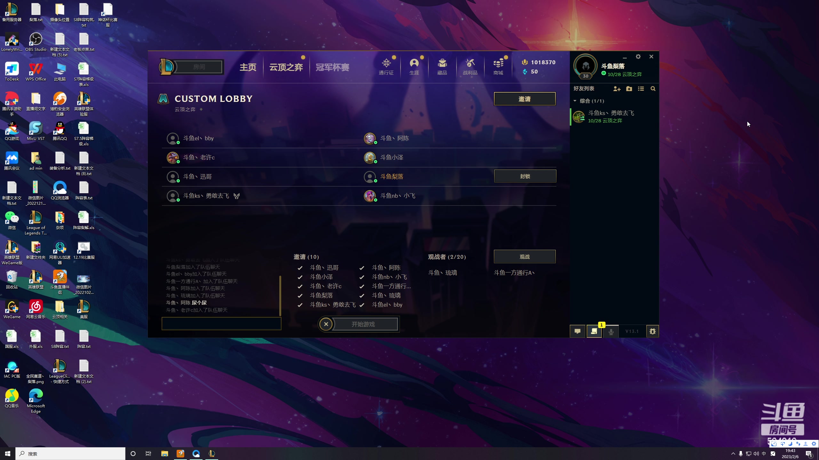Click the chat message input field
Screen dimensions: 819x460
pyautogui.click(x=221, y=324)
